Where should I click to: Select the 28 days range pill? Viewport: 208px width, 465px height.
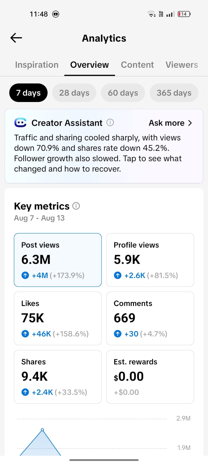coord(74,93)
